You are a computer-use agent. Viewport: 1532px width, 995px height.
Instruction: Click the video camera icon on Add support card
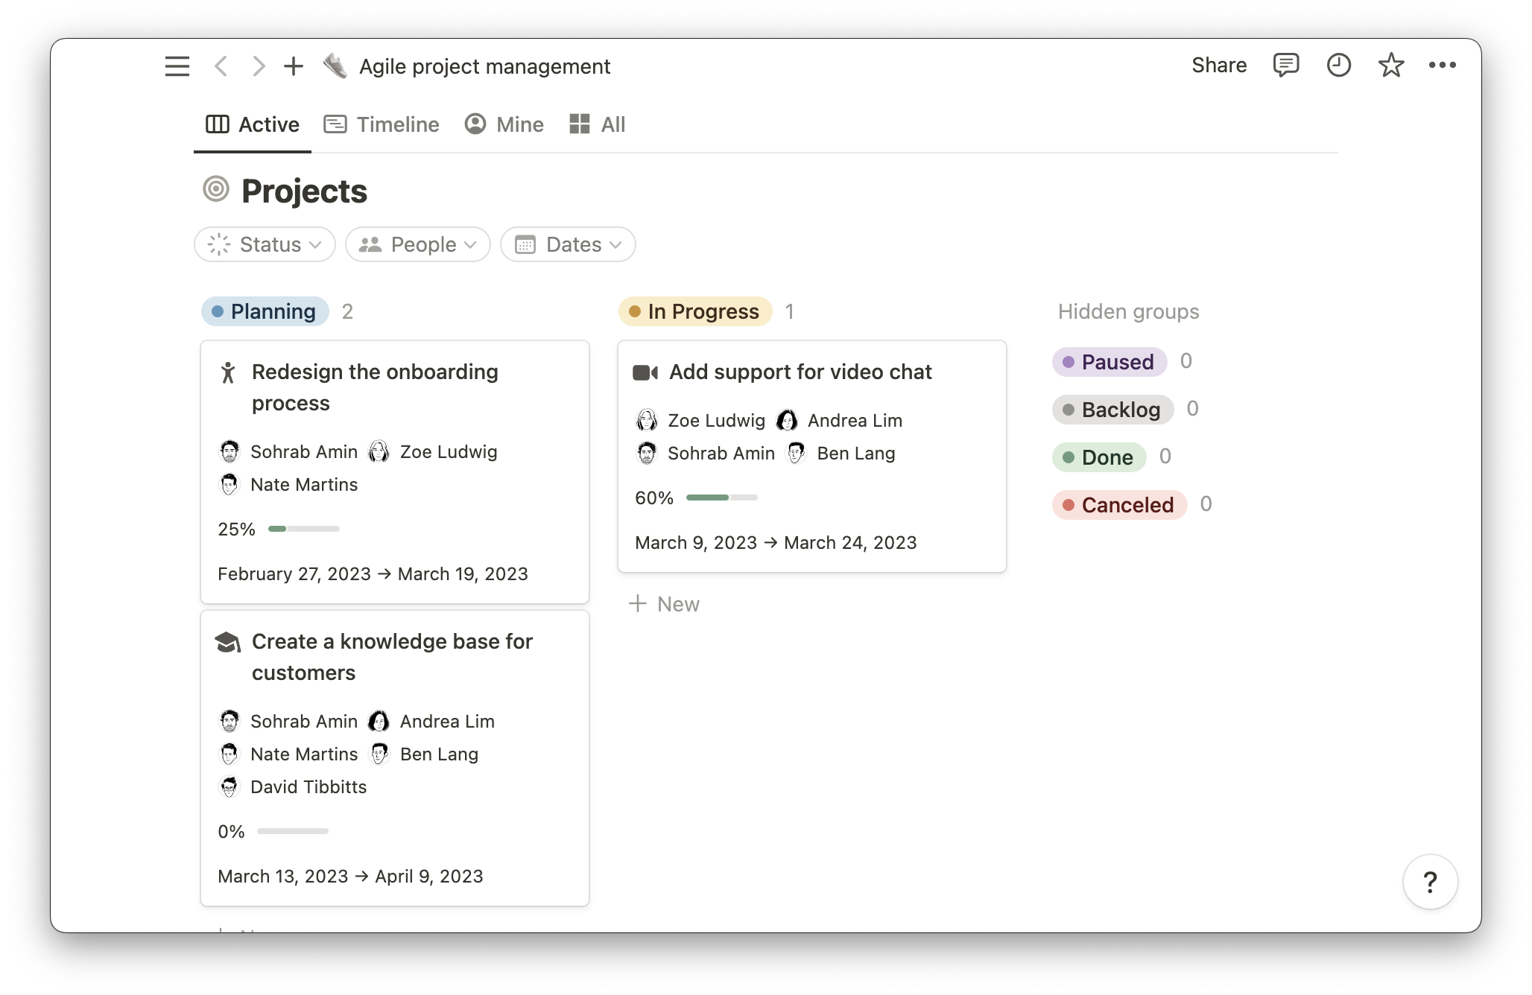(645, 372)
